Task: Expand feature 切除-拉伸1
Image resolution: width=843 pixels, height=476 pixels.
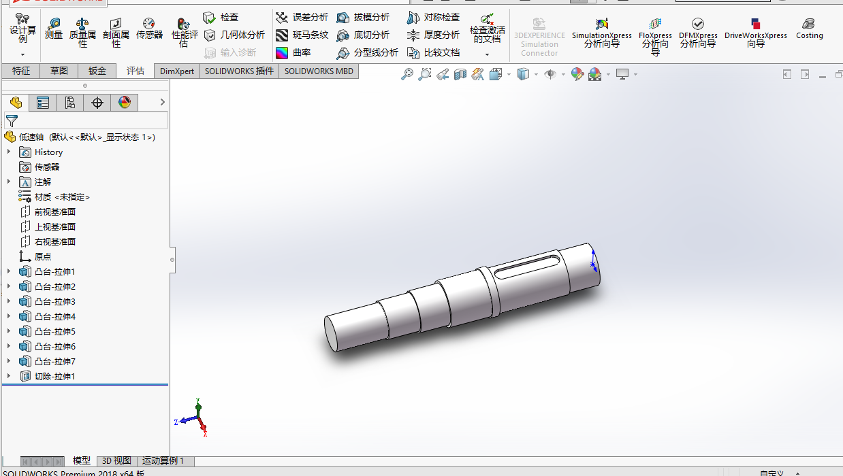Action: (x=9, y=377)
